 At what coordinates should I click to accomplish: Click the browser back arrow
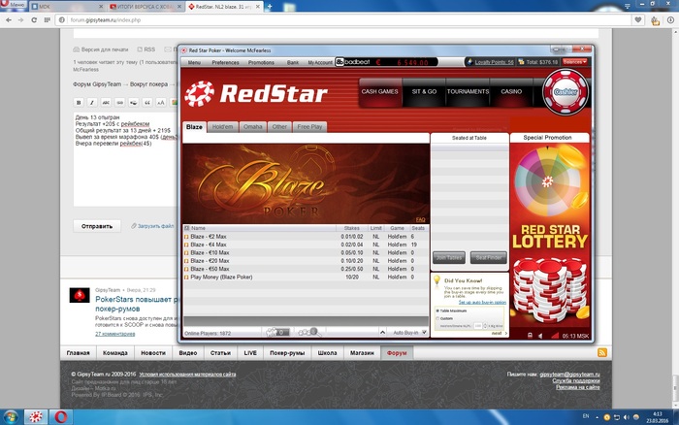[9, 20]
